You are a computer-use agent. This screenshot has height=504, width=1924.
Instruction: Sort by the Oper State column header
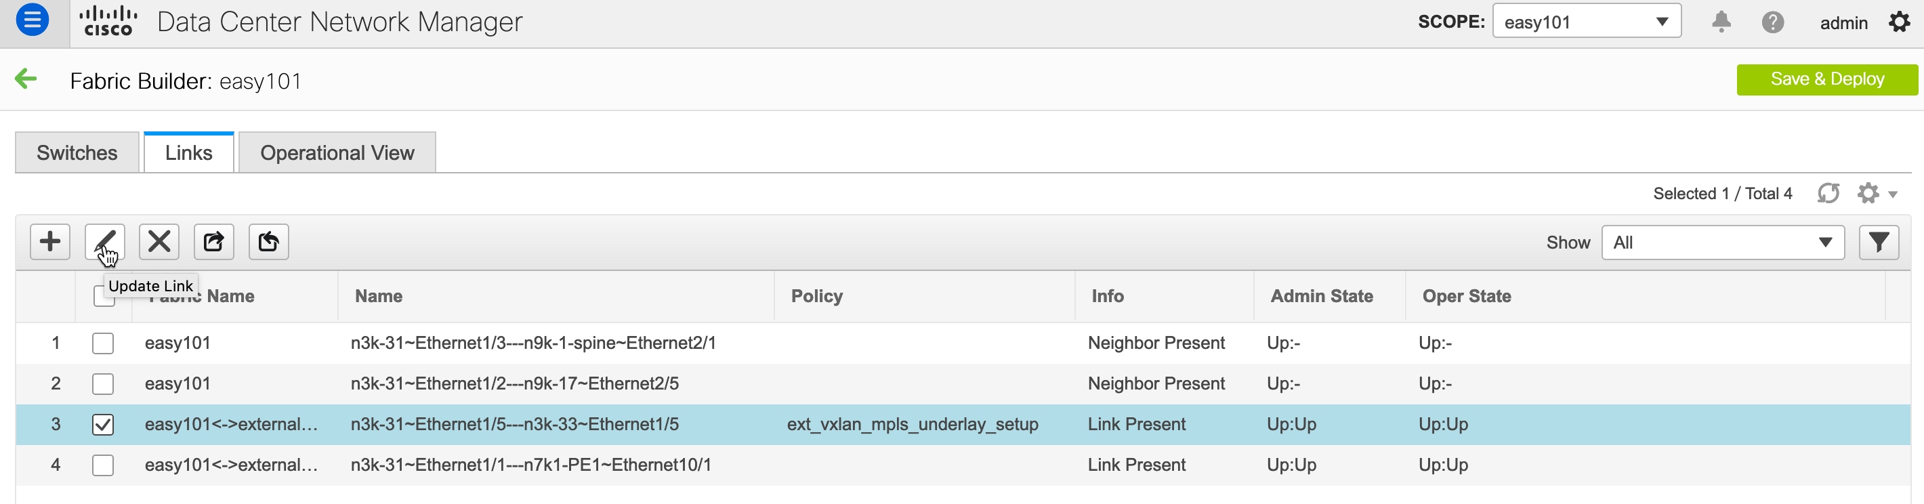point(1466,297)
